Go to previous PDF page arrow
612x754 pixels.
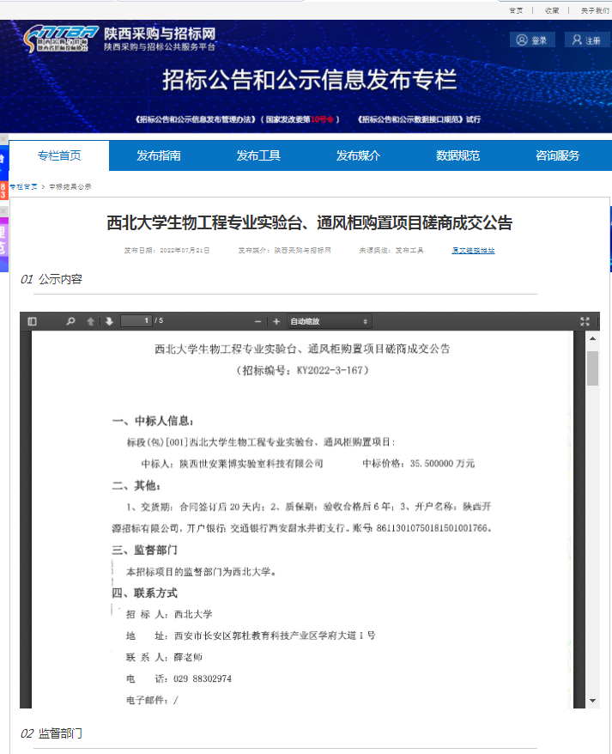91,321
